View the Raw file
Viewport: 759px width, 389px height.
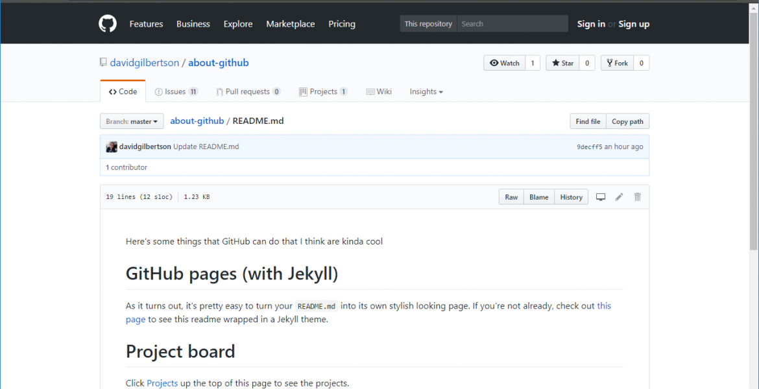512,197
